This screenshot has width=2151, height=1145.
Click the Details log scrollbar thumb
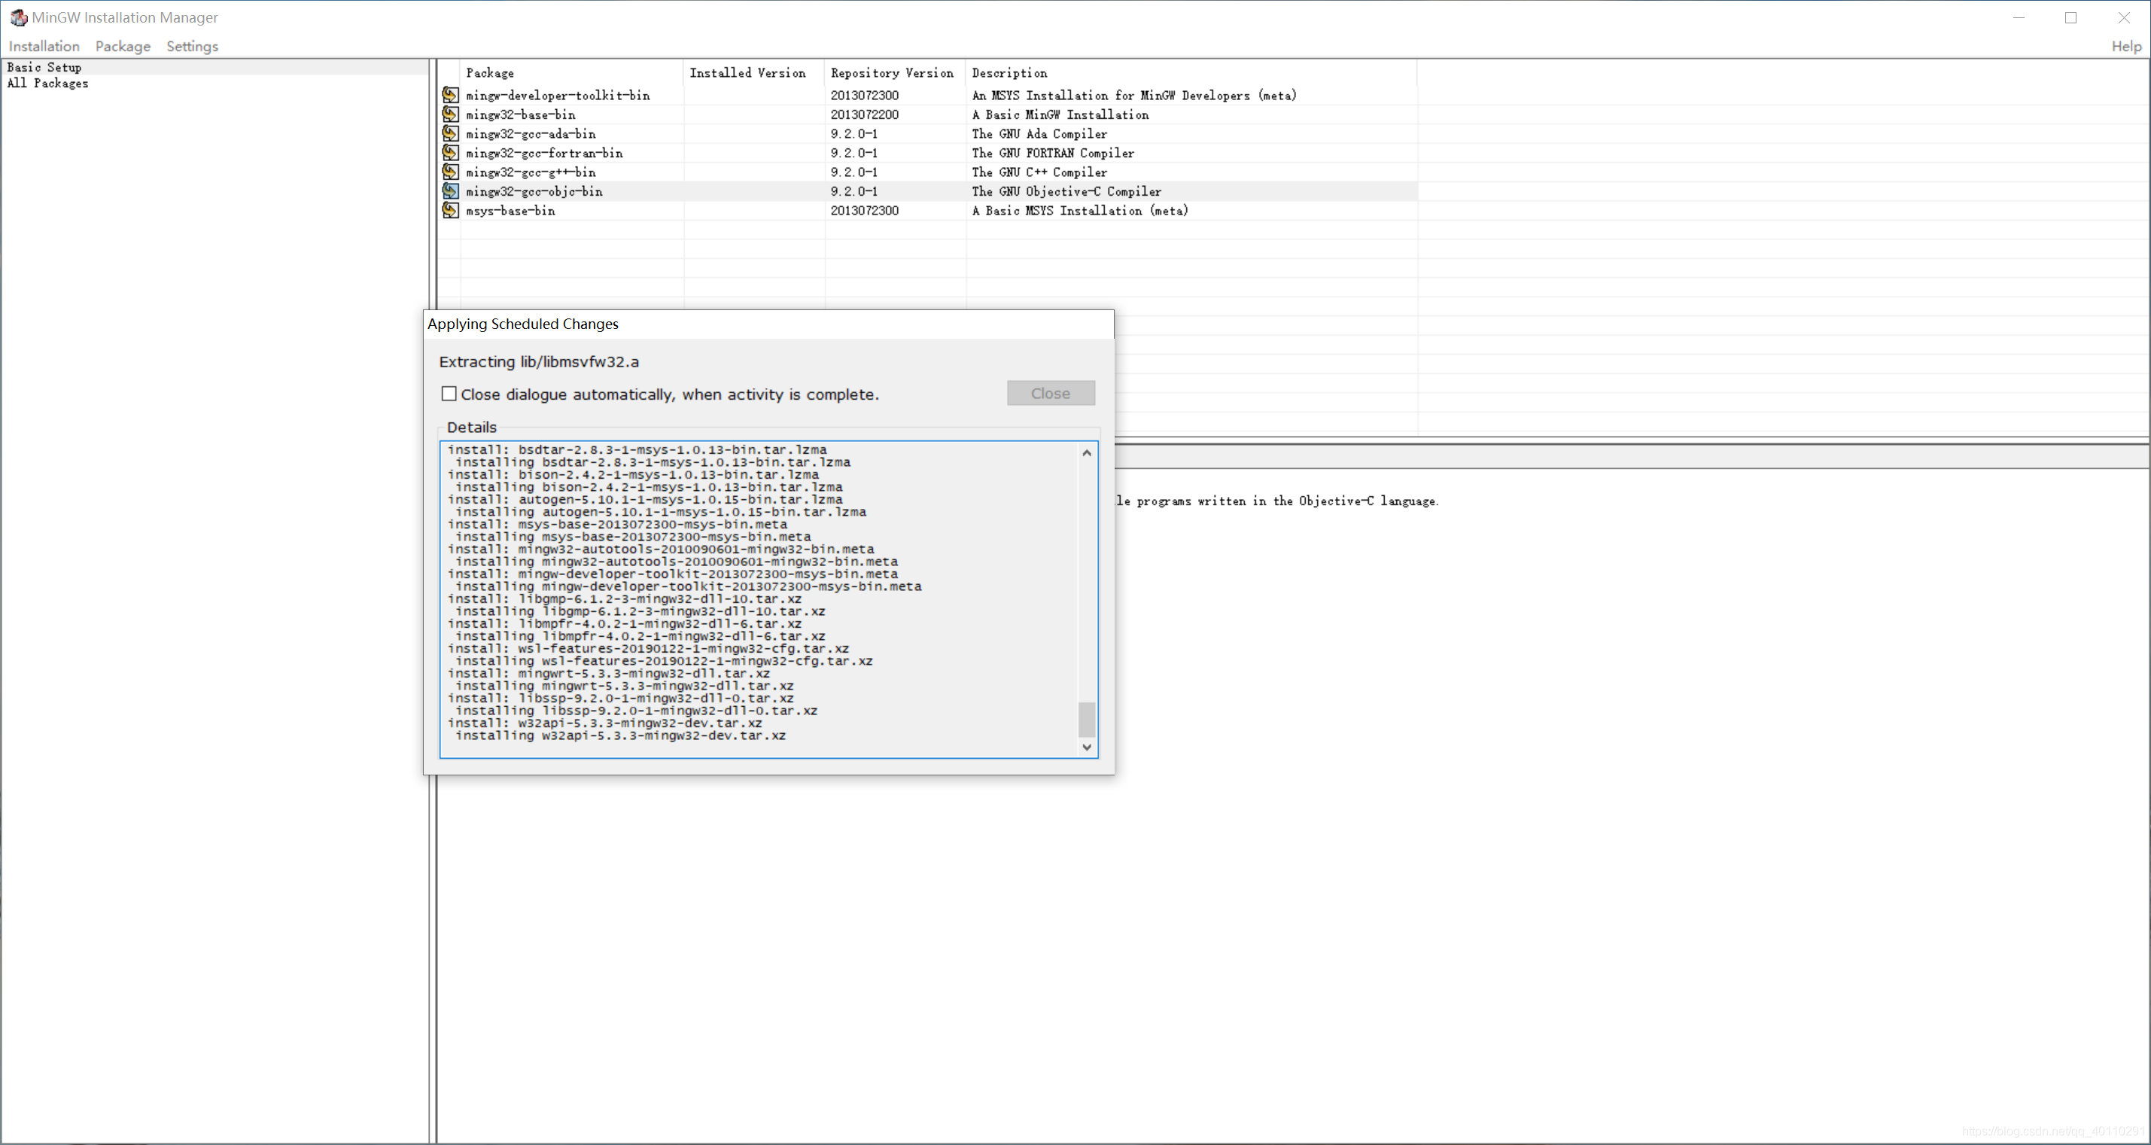click(x=1086, y=719)
